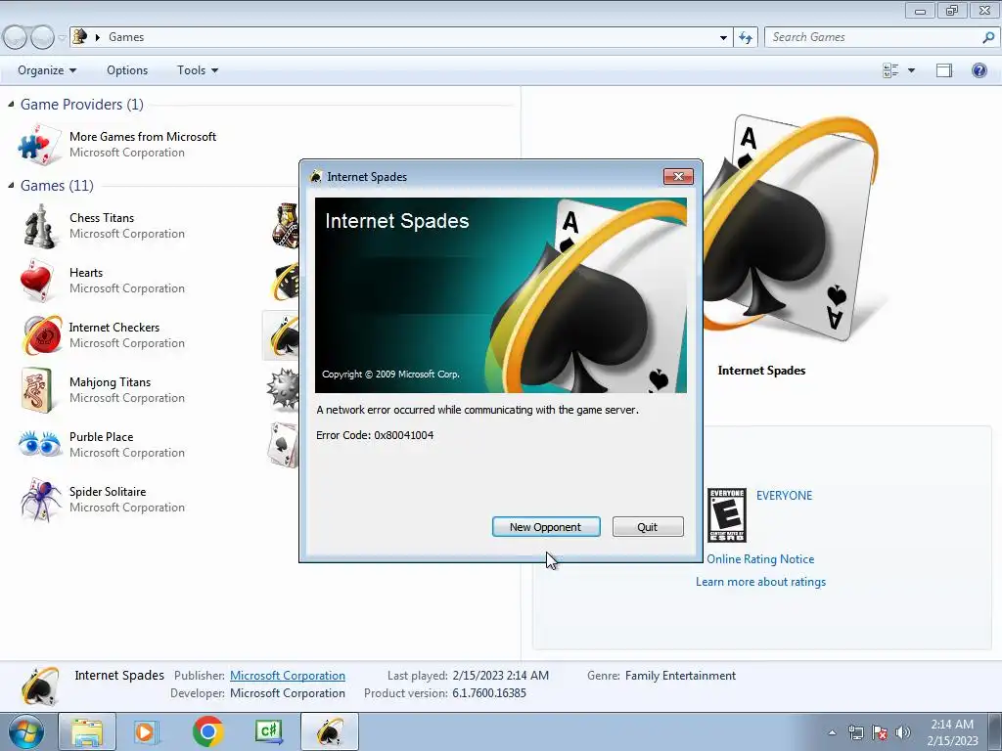Open the Organize menu

coord(47,70)
